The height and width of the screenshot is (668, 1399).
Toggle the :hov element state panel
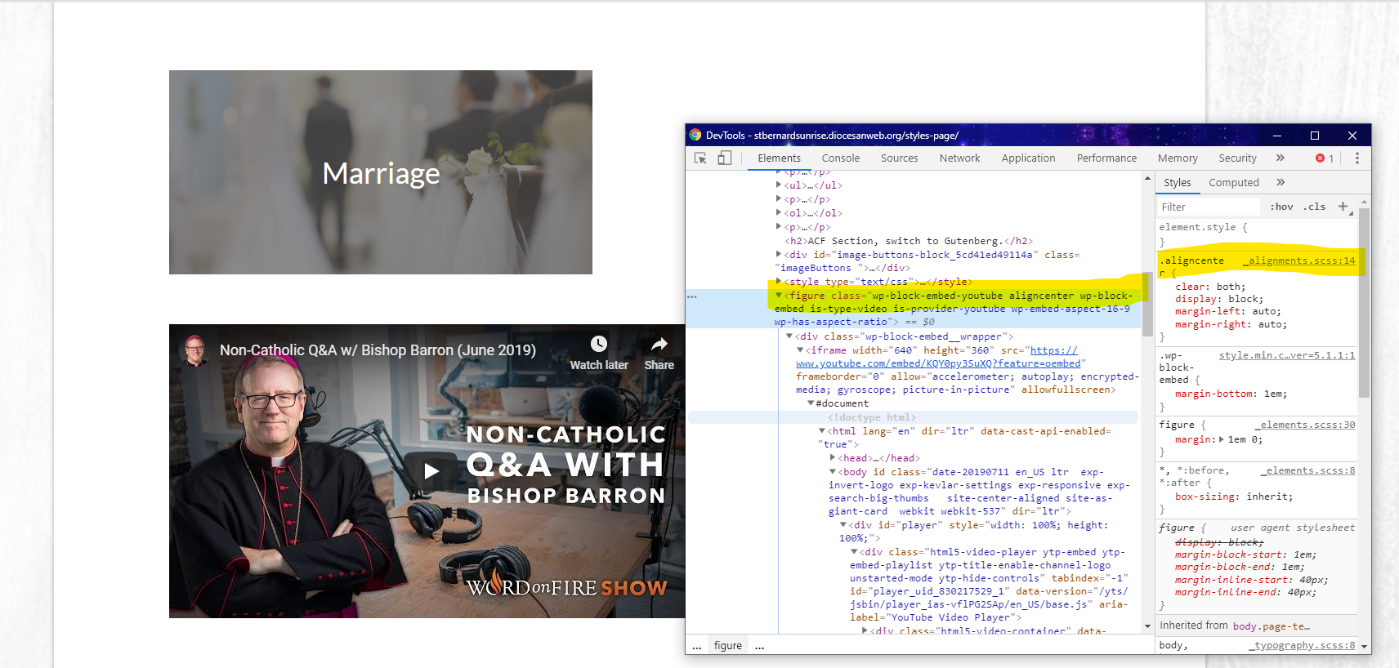click(x=1281, y=207)
